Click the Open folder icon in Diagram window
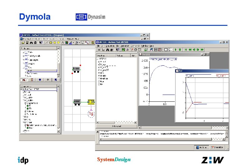 tap(23, 43)
